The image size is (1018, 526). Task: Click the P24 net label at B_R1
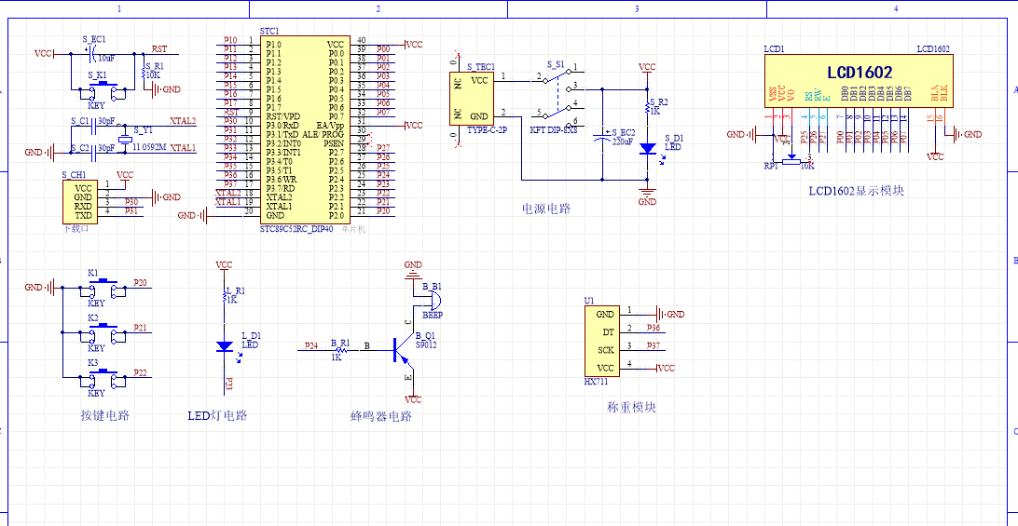[311, 346]
